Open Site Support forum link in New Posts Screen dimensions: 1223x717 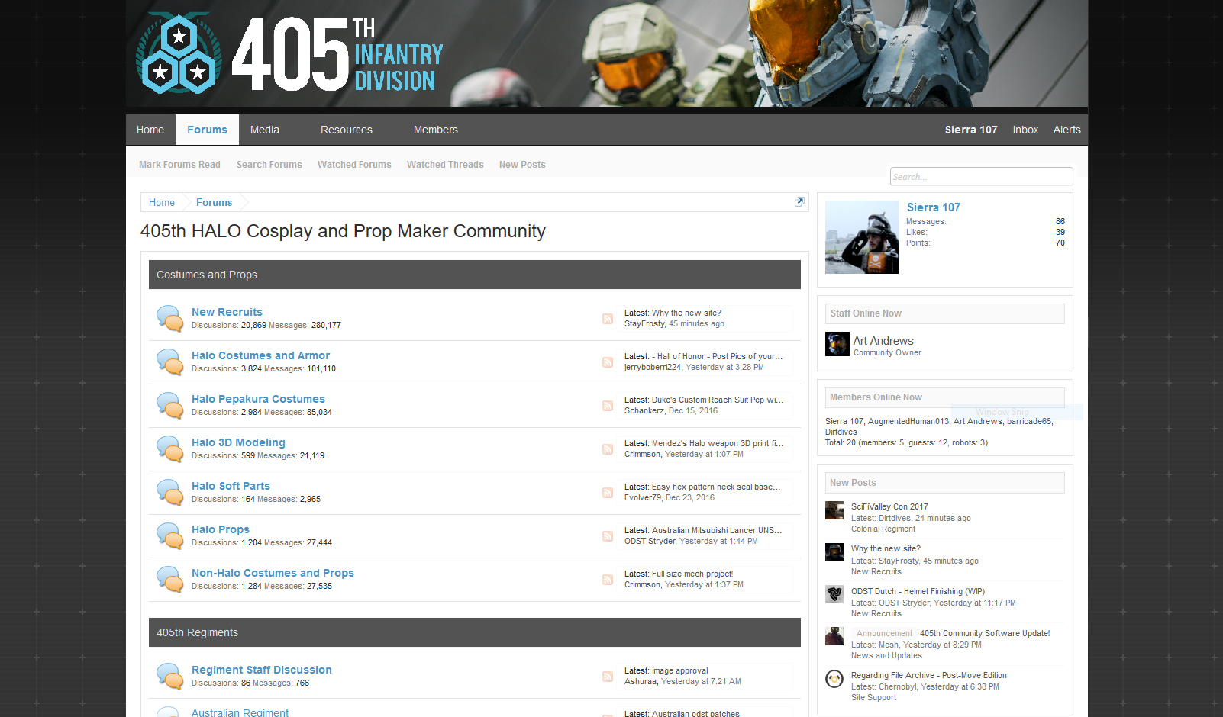coord(873,697)
